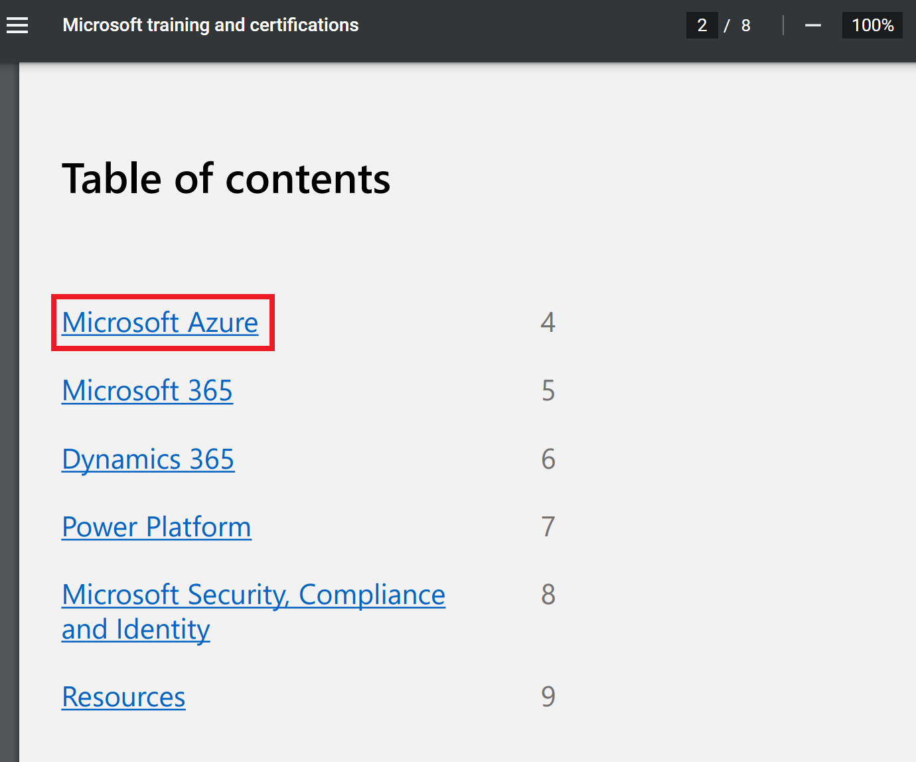Open the Microsoft 365 link
Screen dimensions: 916x762
(x=147, y=391)
